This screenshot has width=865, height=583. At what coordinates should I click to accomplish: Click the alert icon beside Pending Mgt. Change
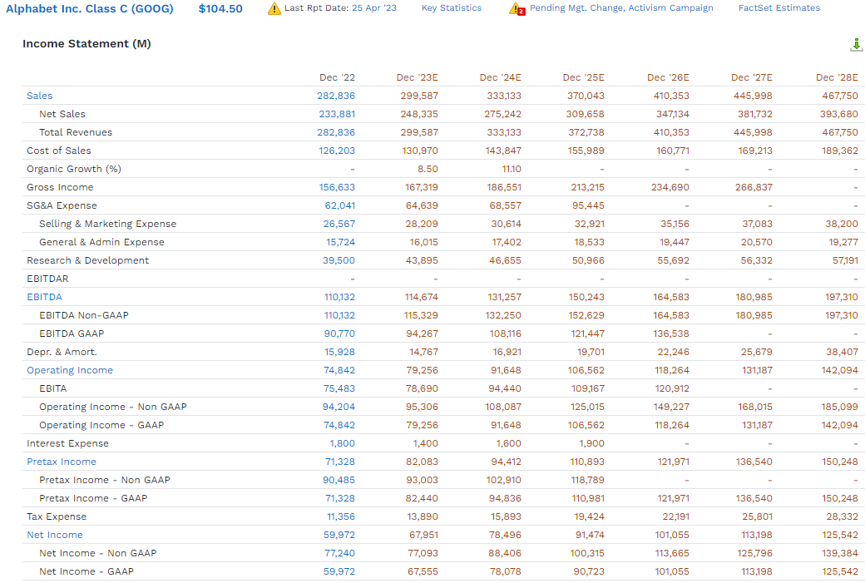click(517, 8)
